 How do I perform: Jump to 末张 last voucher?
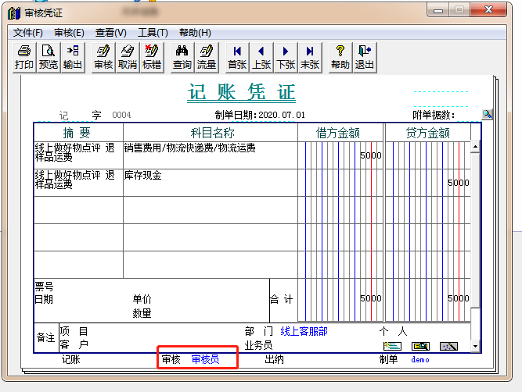tap(310, 57)
